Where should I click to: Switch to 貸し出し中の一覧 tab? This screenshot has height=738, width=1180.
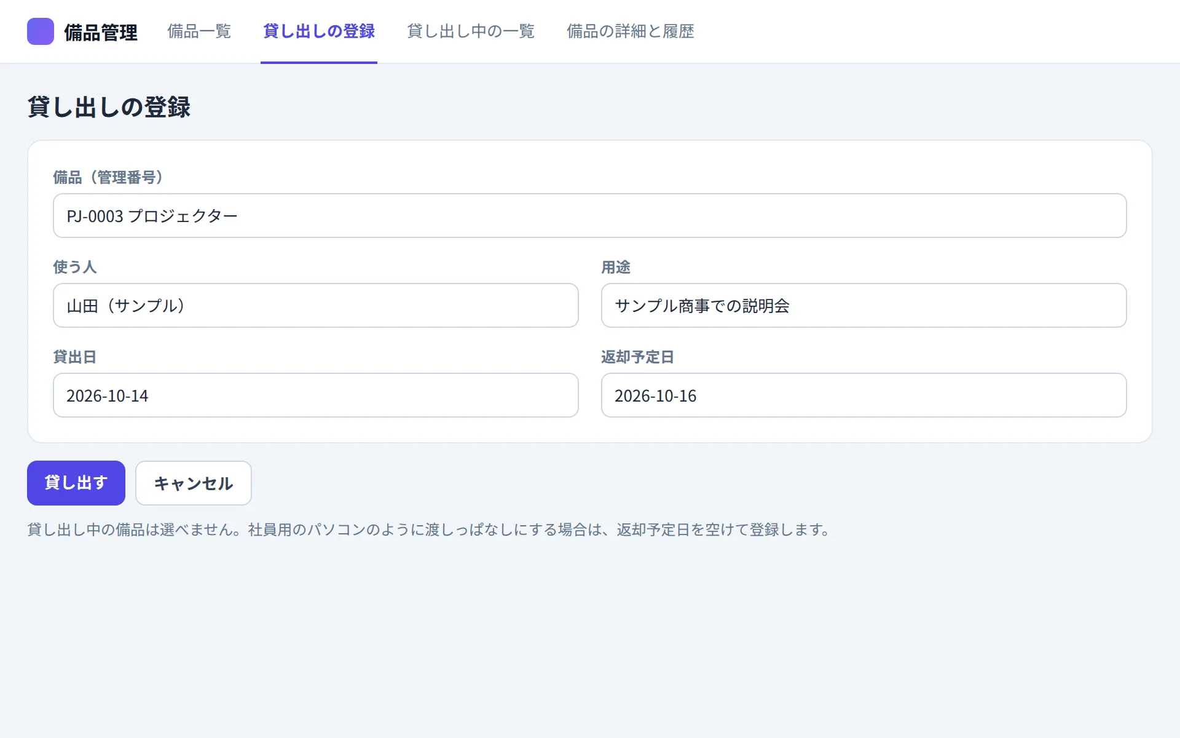point(471,31)
